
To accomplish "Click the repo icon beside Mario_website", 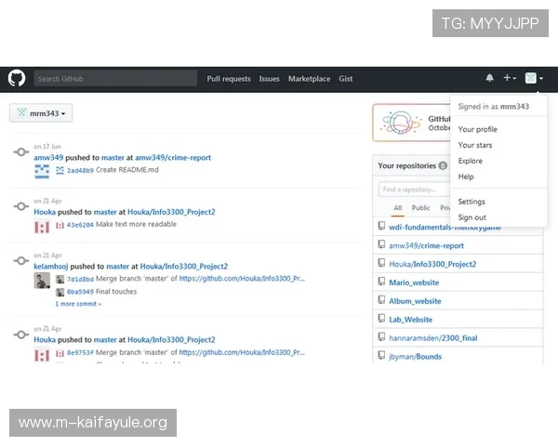I will tap(381, 282).
